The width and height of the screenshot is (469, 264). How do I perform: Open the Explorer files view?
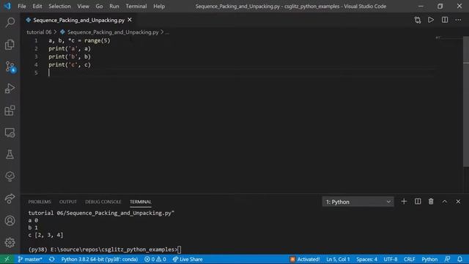[10, 45]
